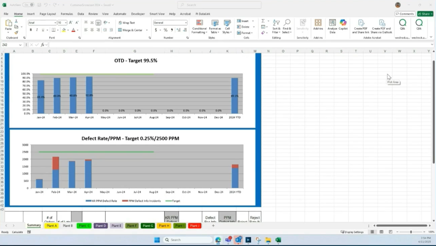Decrease font size with the smaller A
Viewport: 436px width, 246px height.
tap(77, 23)
